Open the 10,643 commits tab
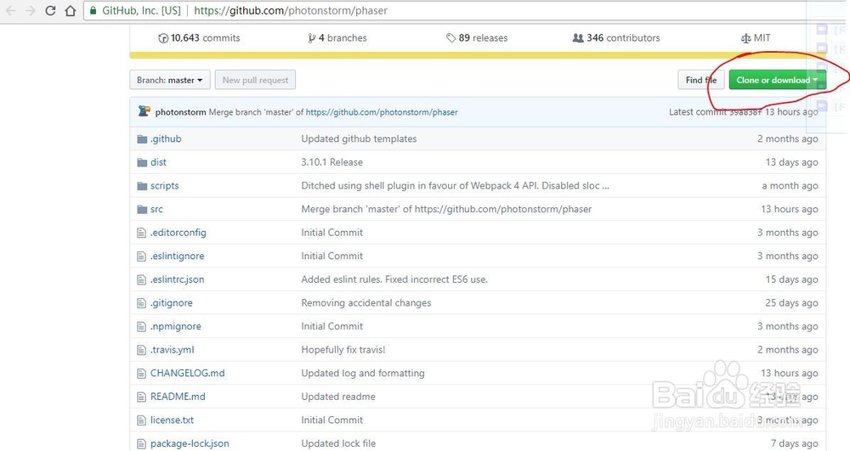850x451 pixels. (199, 38)
